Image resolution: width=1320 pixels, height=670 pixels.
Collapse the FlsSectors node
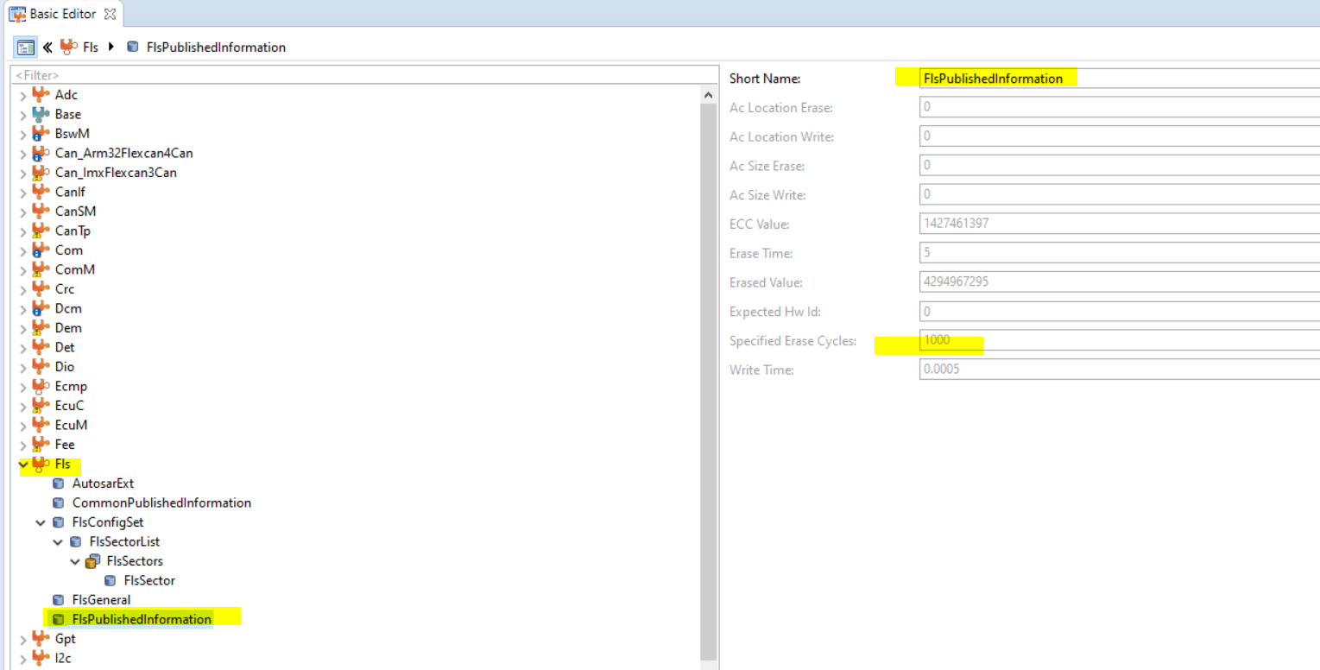pyautogui.click(x=75, y=561)
